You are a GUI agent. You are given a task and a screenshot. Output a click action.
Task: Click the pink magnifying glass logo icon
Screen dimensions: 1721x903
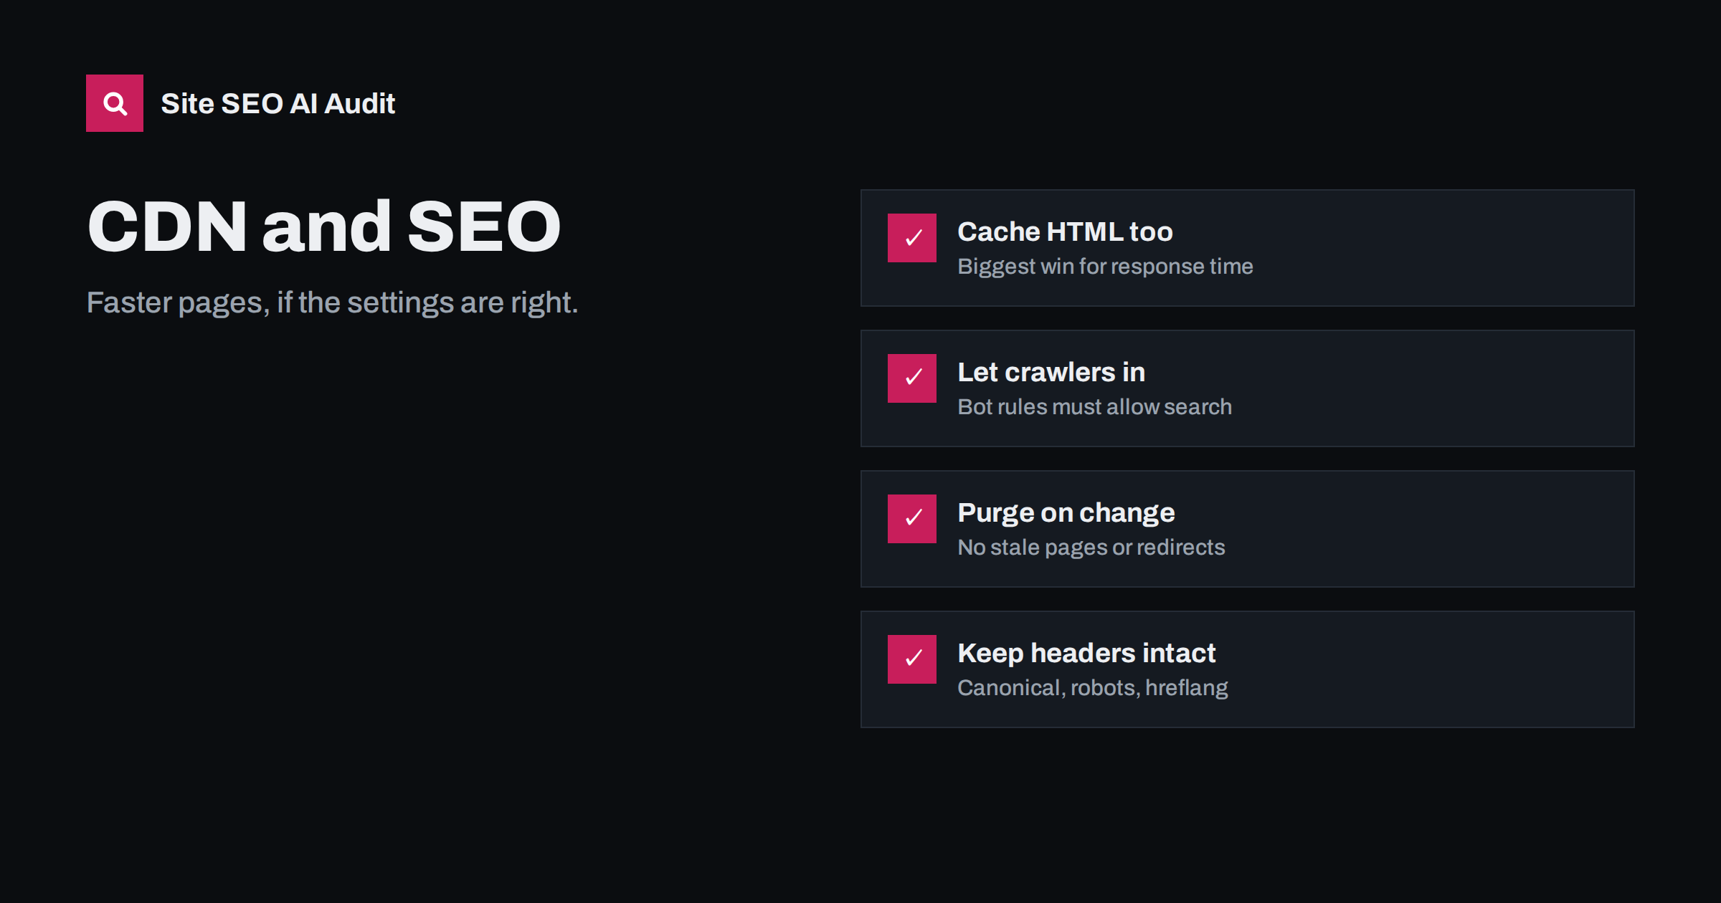[115, 103]
